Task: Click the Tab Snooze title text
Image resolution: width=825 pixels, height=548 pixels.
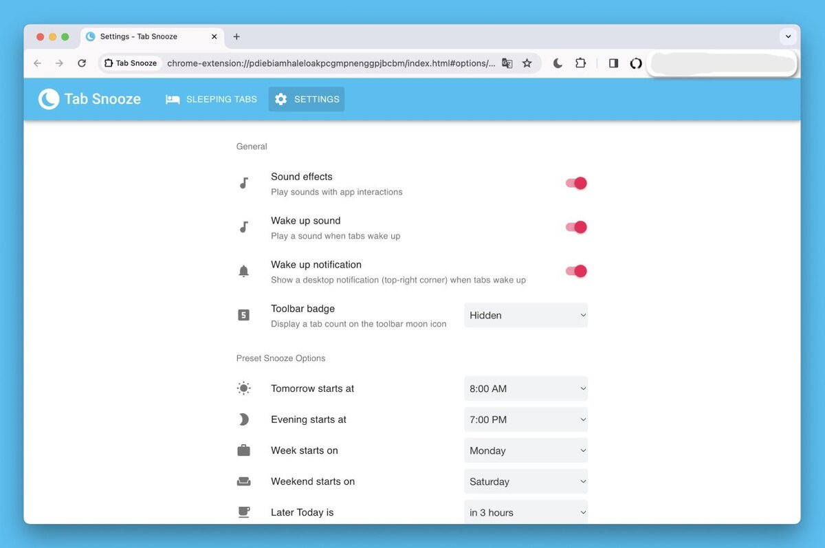Action: (x=102, y=99)
